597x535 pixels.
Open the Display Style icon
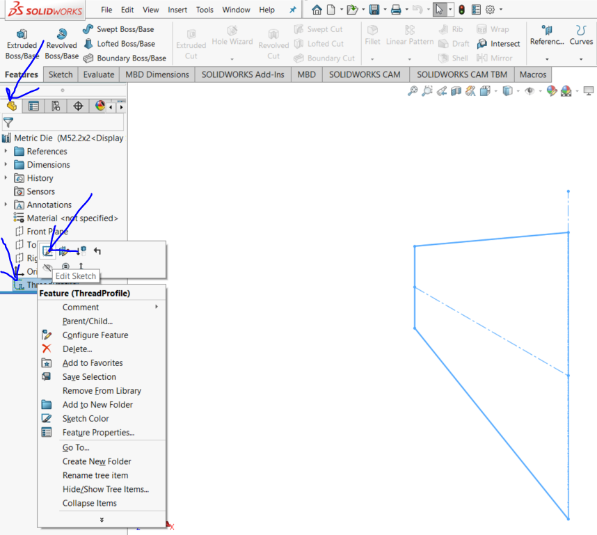(x=507, y=91)
